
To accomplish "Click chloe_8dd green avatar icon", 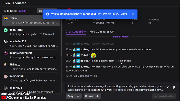I will 6,30.
